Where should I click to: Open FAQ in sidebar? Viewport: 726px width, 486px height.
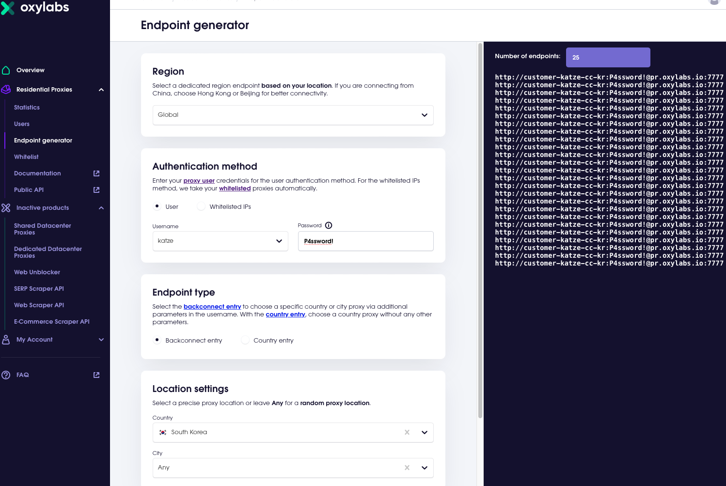pyautogui.click(x=23, y=375)
